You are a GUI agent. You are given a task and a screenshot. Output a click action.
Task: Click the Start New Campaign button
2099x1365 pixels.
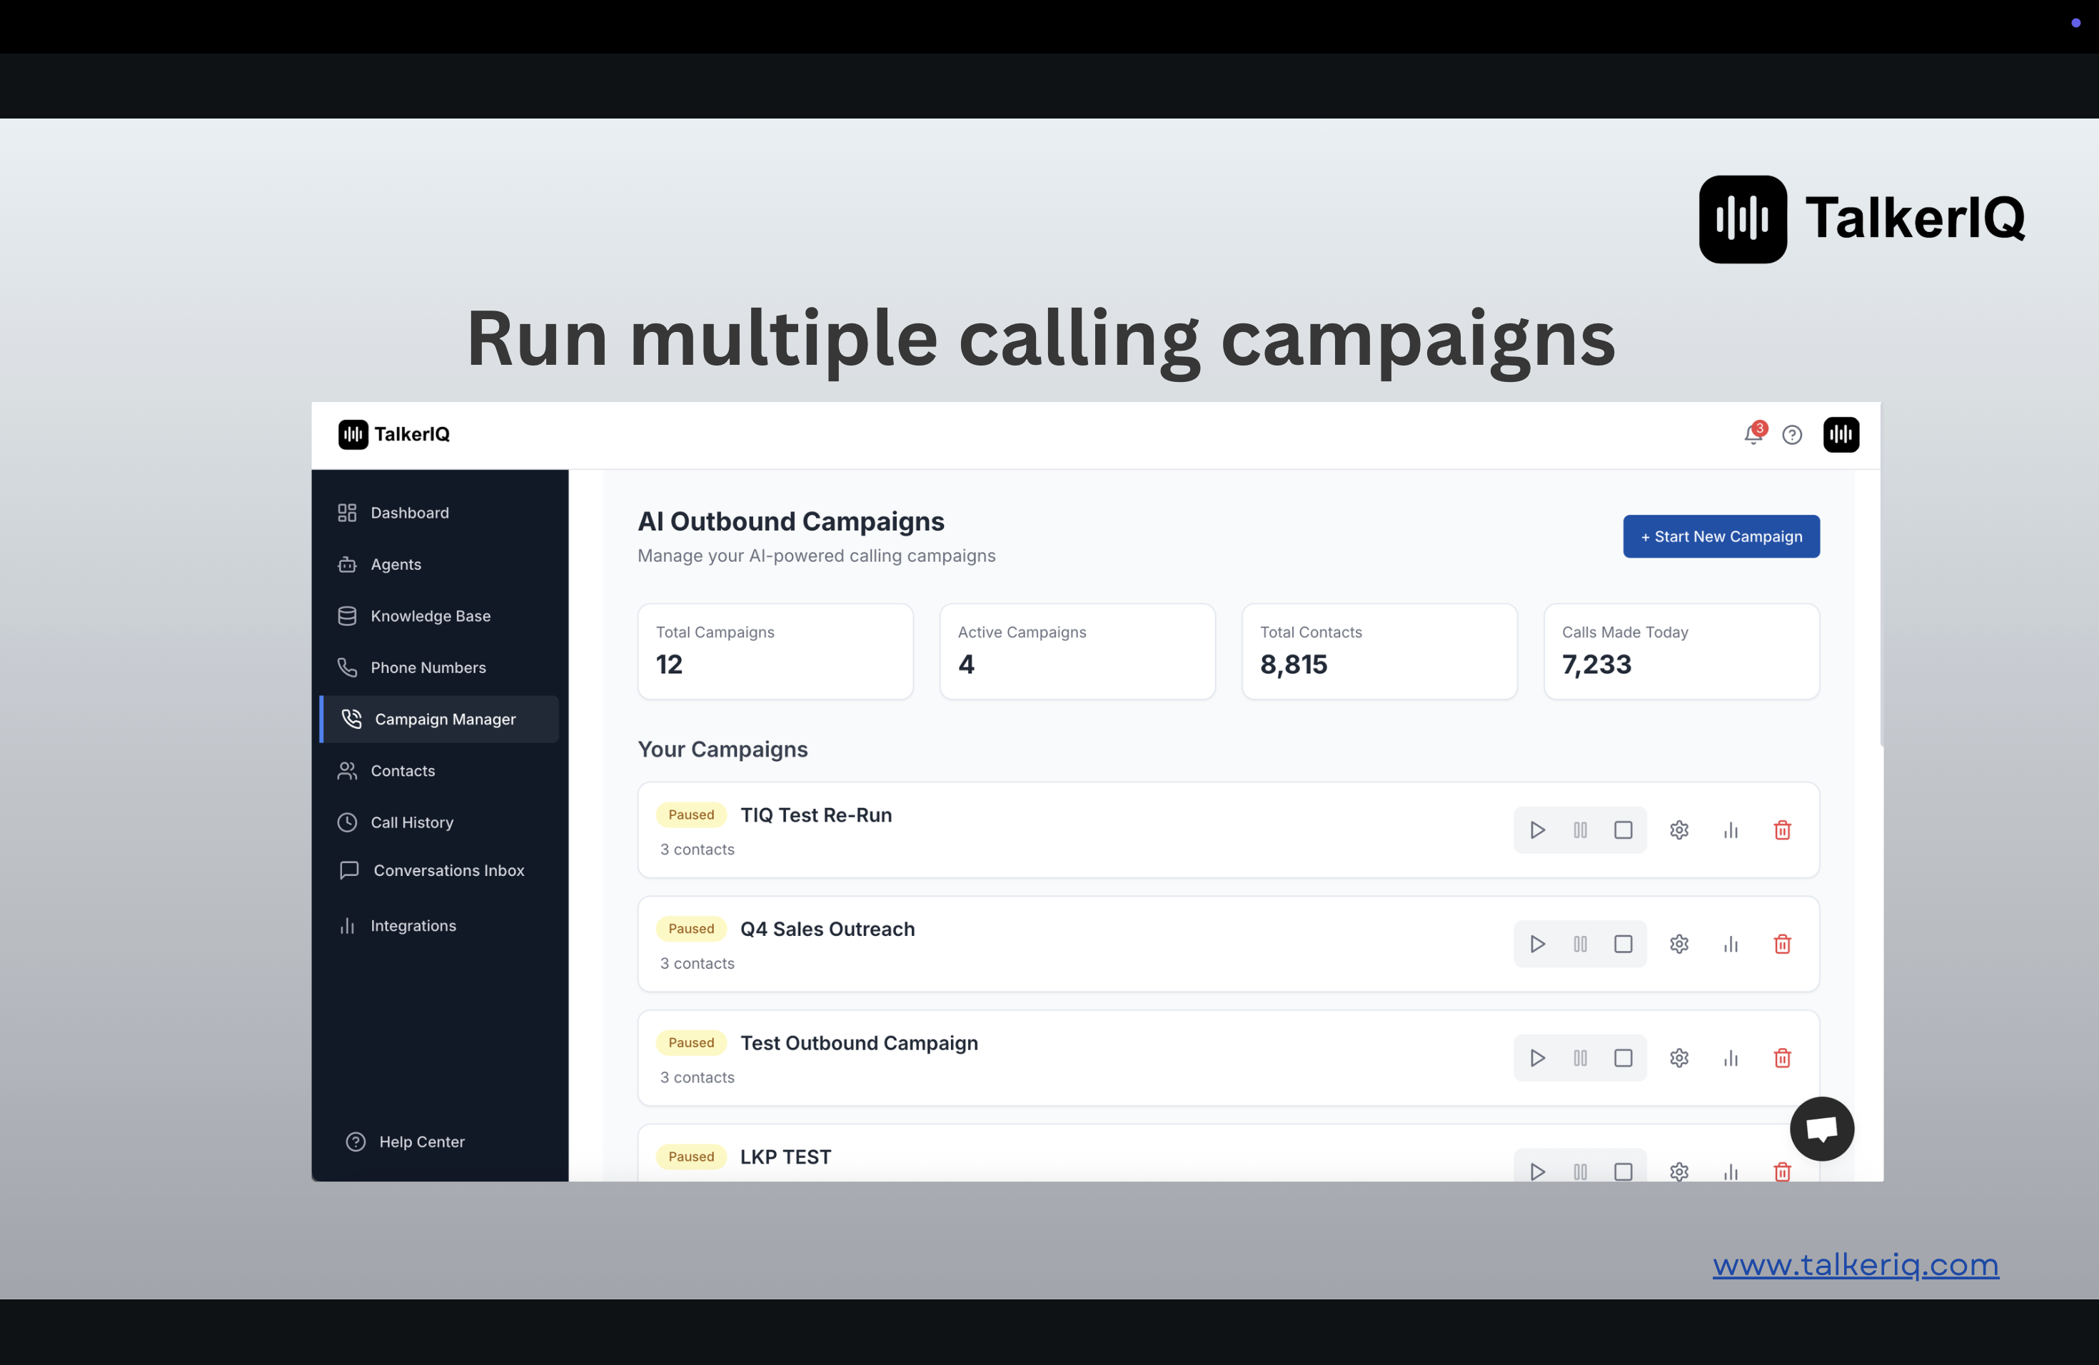point(1721,536)
